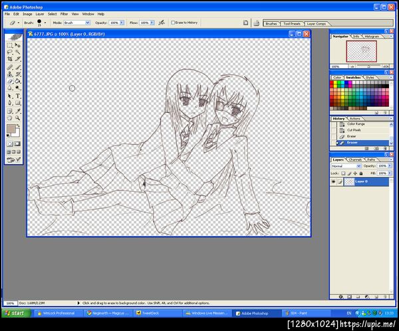Select the Zoom tool
This screenshot has height=331, width=399.
point(17,118)
